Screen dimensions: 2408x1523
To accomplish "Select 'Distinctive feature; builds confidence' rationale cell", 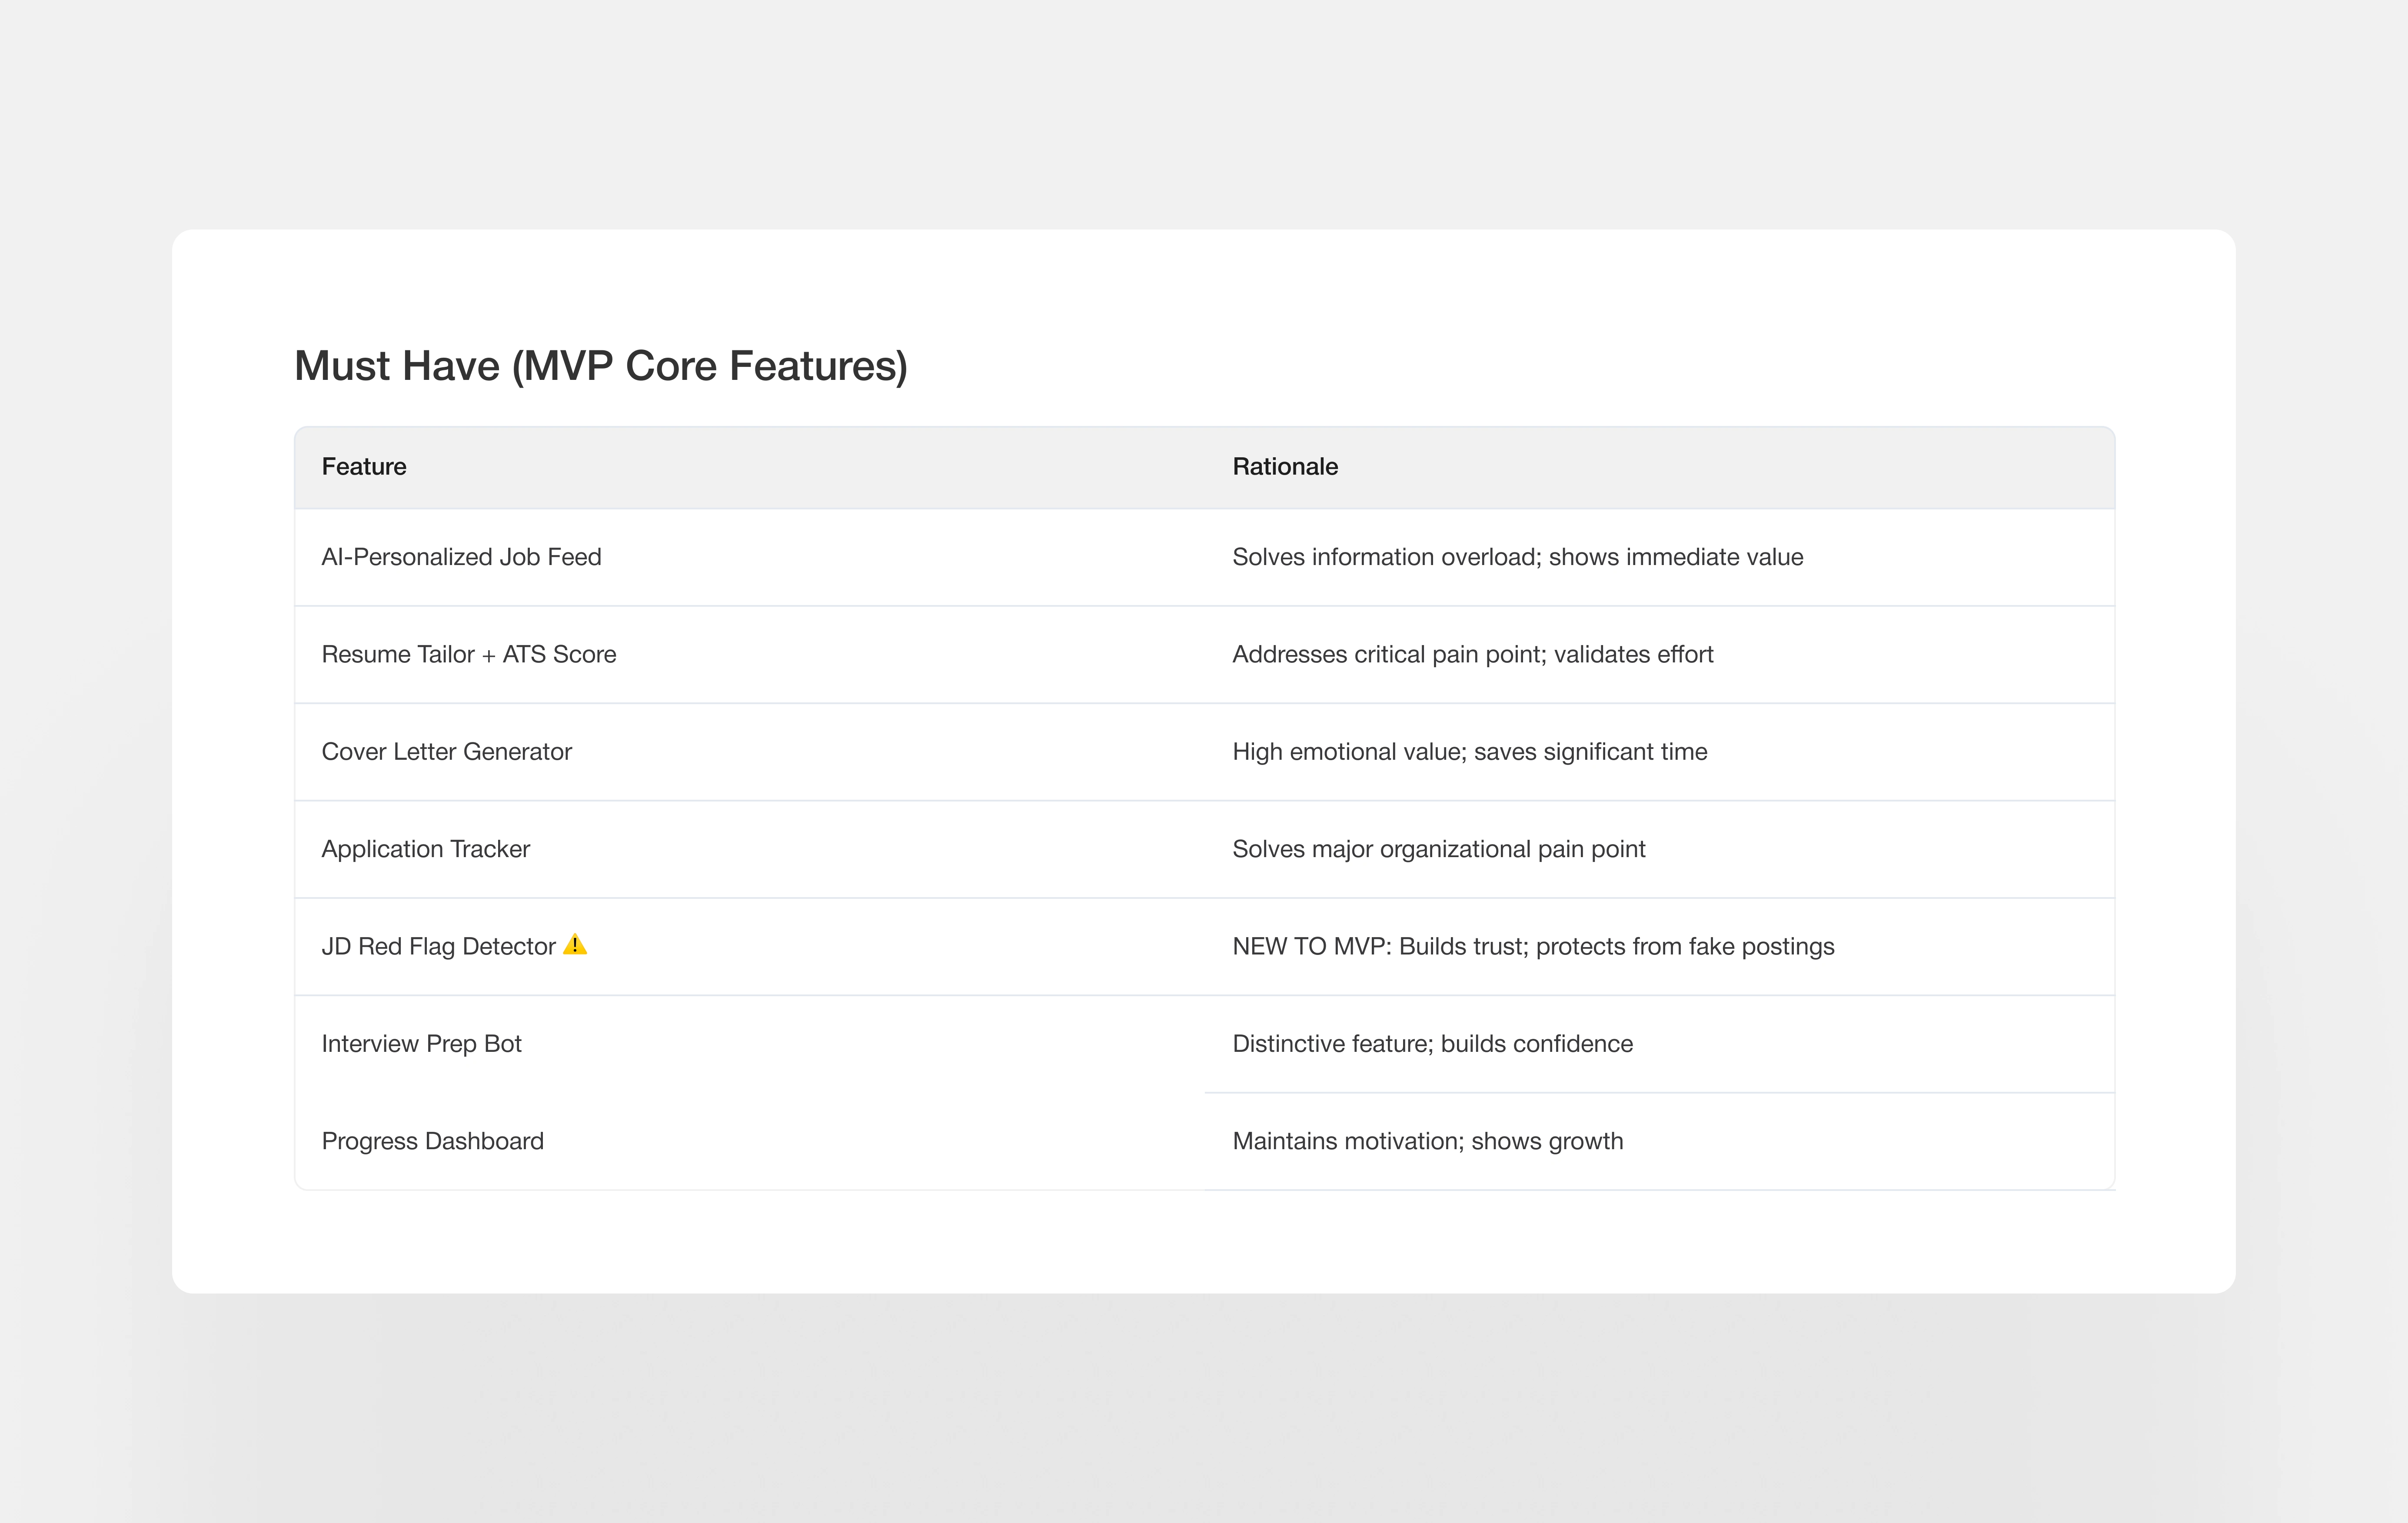I will [x=1432, y=1044].
